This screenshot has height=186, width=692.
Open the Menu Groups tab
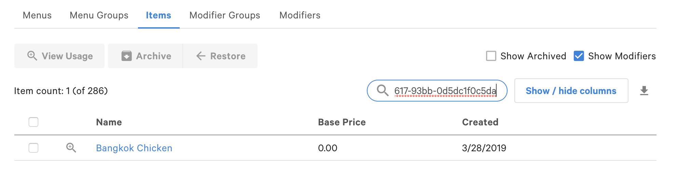pos(99,15)
